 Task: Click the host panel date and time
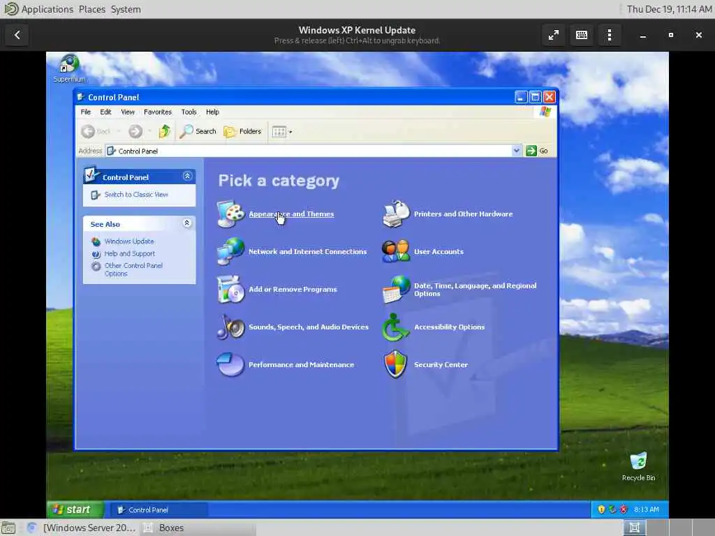pos(669,9)
